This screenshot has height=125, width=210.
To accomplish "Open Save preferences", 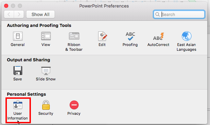I will [18, 74].
